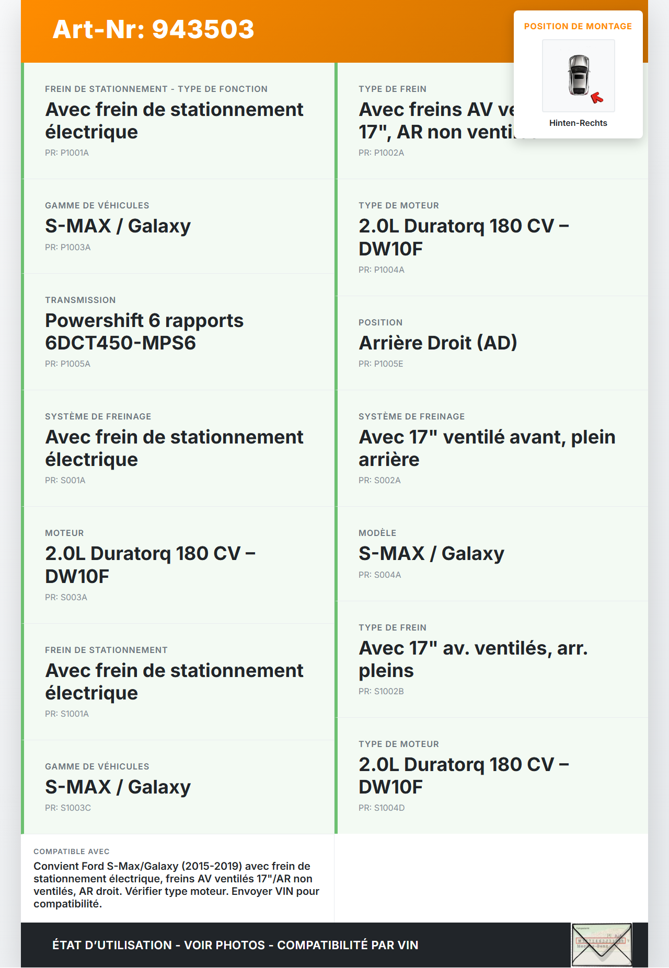Select S-MAX / Galaxy under MODÈLE label
The image size is (669, 968).
click(x=431, y=553)
